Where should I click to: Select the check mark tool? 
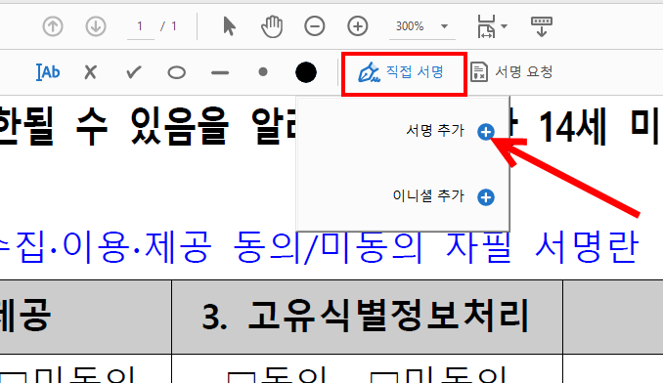134,72
